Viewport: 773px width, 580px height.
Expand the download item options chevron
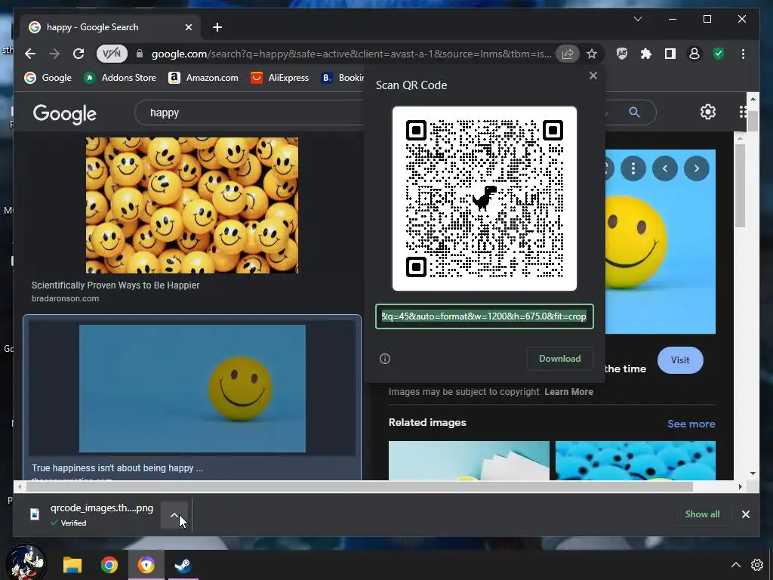click(x=174, y=515)
